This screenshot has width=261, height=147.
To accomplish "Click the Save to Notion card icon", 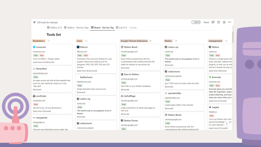I will point(122,75).
